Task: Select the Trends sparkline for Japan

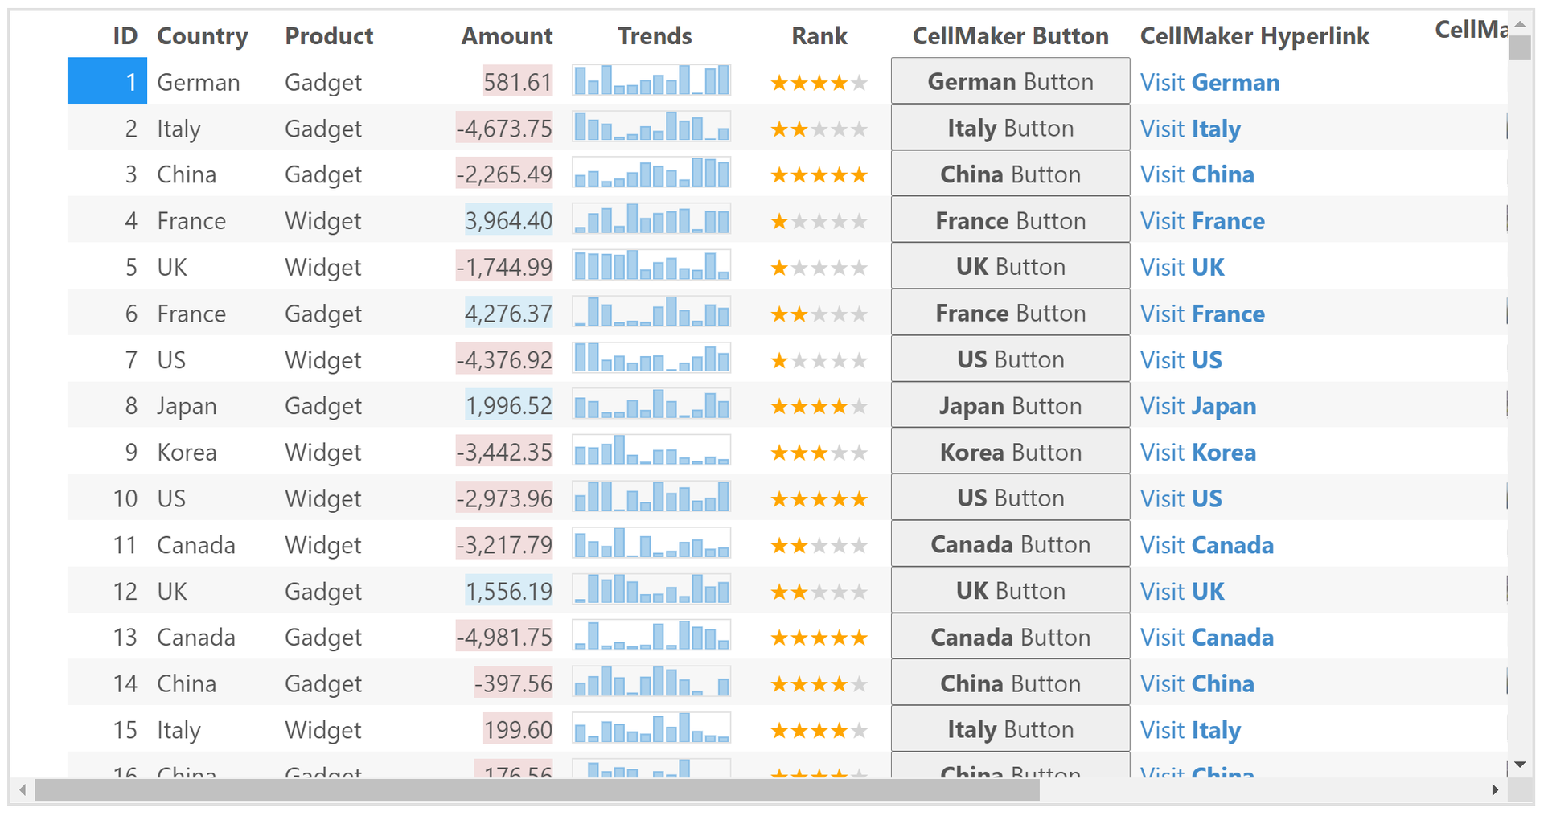Action: 651,405
